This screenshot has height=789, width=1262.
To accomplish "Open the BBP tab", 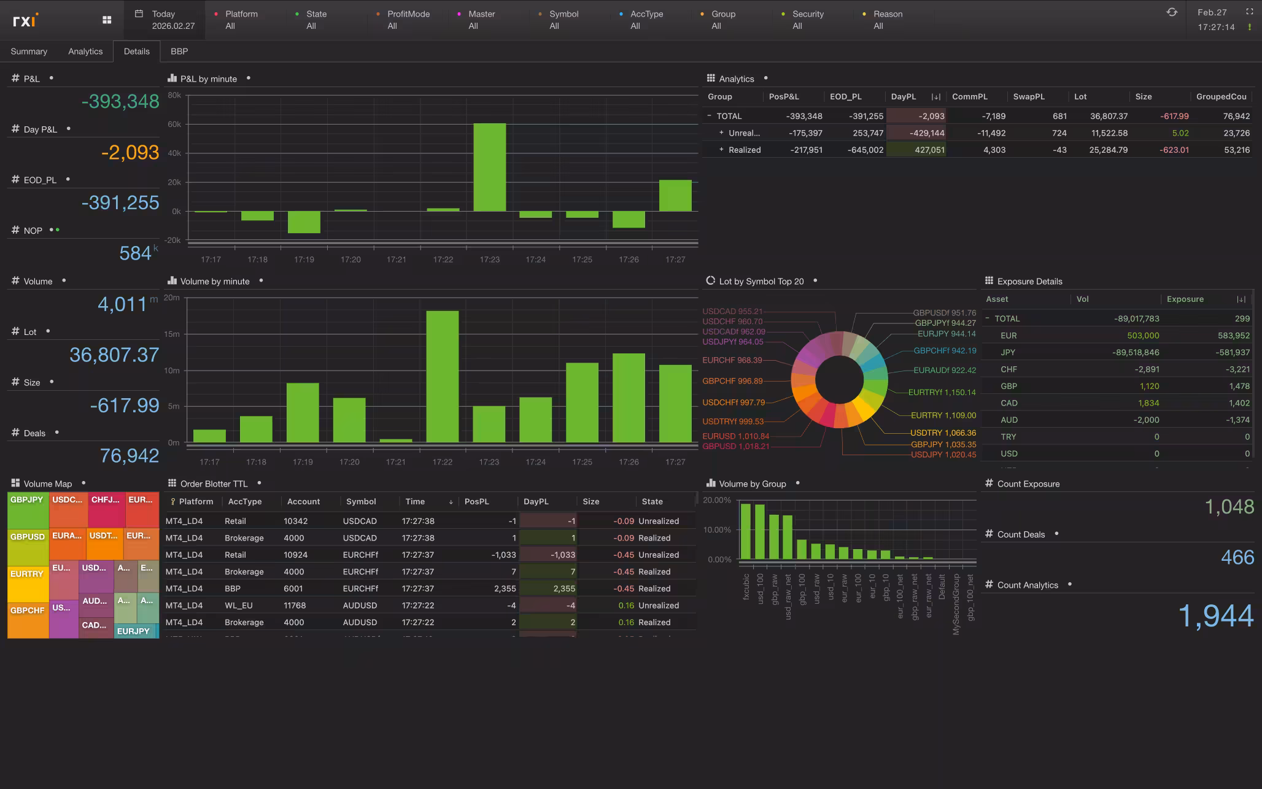I will pyautogui.click(x=179, y=52).
